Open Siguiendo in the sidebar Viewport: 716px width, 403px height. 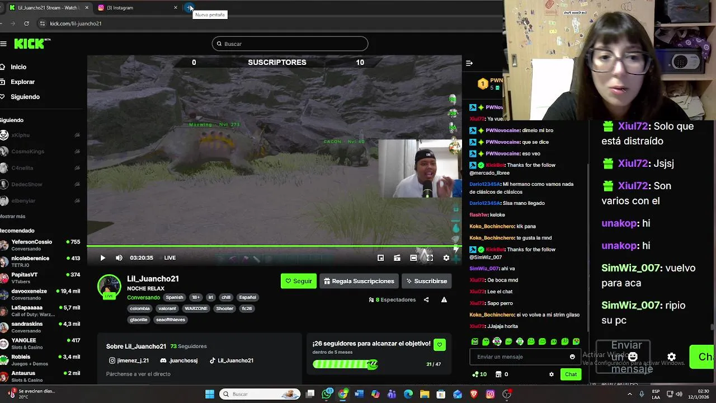tap(25, 97)
